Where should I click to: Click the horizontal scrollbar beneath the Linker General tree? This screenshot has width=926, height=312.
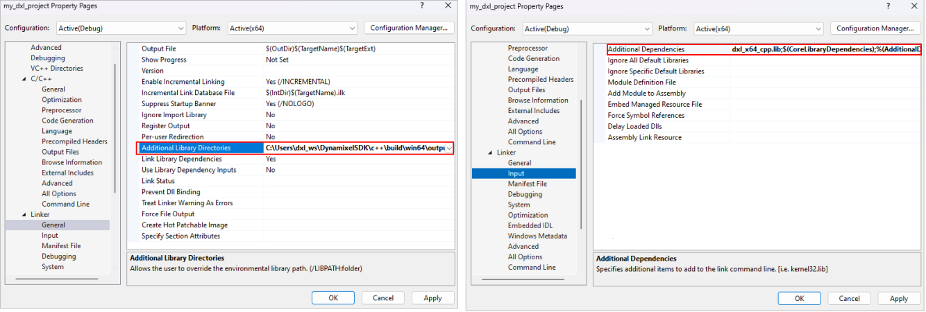point(57,279)
